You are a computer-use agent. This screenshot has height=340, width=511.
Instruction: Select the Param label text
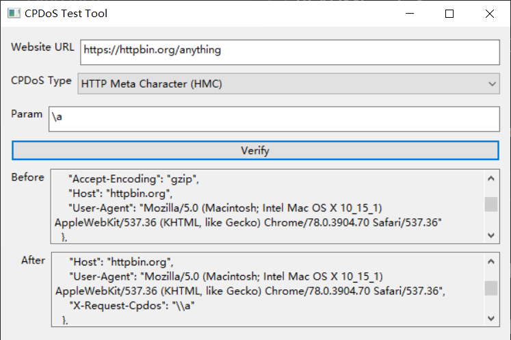(27, 114)
